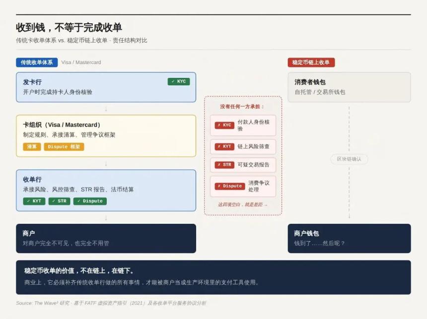This screenshot has height=319, width=427.
Task: Click the 这四项空白，就是差距 link
Action: tap(243, 204)
